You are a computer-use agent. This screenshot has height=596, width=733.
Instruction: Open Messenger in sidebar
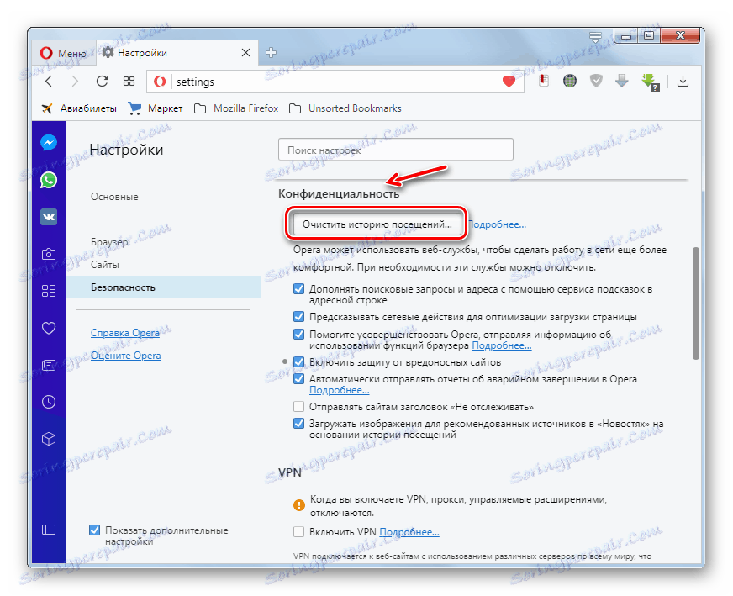(x=49, y=143)
